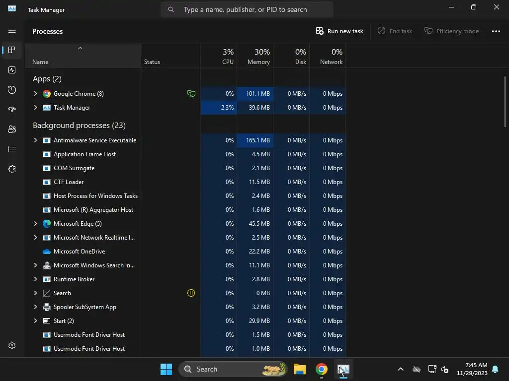Open the App history sidebar page
509x381 pixels.
tap(12, 90)
